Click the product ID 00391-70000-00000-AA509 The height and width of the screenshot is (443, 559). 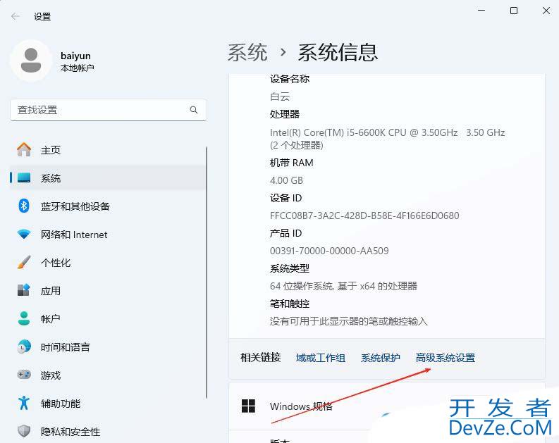coord(329,251)
